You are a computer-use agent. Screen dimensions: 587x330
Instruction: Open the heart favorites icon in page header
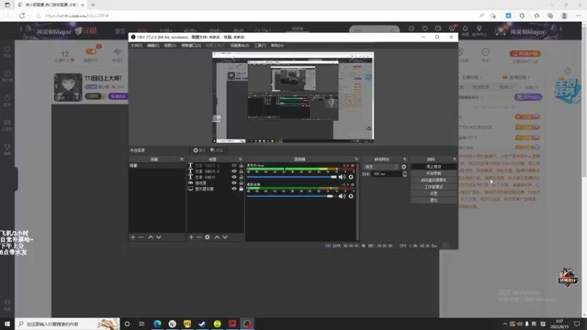click(425, 29)
